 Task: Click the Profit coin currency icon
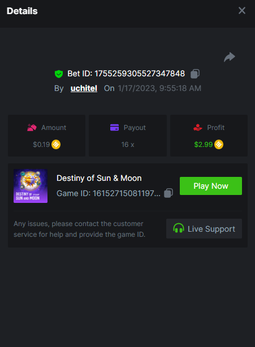tap(219, 145)
